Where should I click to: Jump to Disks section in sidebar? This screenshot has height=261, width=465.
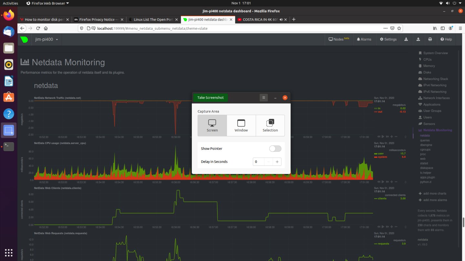point(425,72)
